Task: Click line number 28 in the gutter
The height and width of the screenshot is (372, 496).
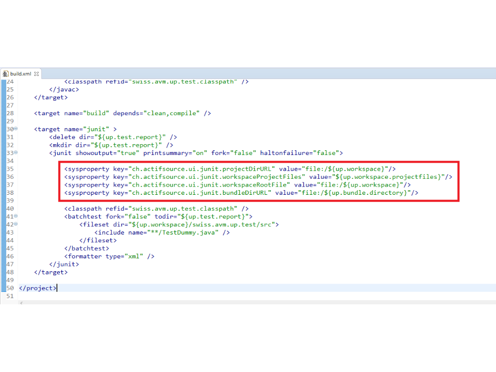Action: (x=10, y=113)
